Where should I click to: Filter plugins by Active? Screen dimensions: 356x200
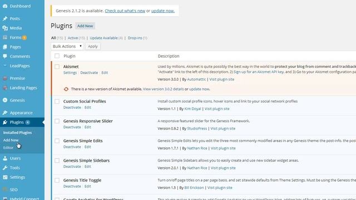(x=73, y=38)
